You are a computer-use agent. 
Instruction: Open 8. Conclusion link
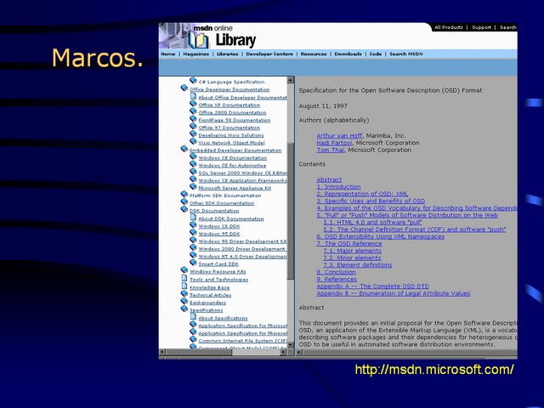[337, 272]
